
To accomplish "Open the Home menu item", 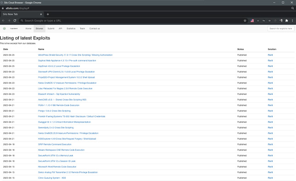I will pyautogui.click(x=28, y=28).
